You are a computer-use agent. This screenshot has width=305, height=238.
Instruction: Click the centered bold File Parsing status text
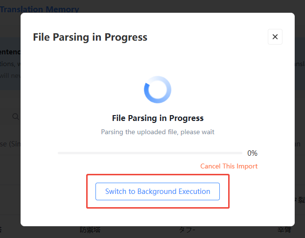[x=158, y=118]
